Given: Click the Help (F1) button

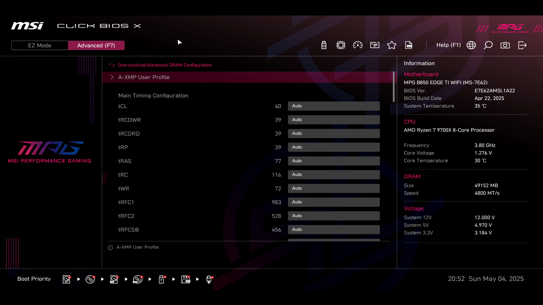Looking at the screenshot, I should 448,45.
